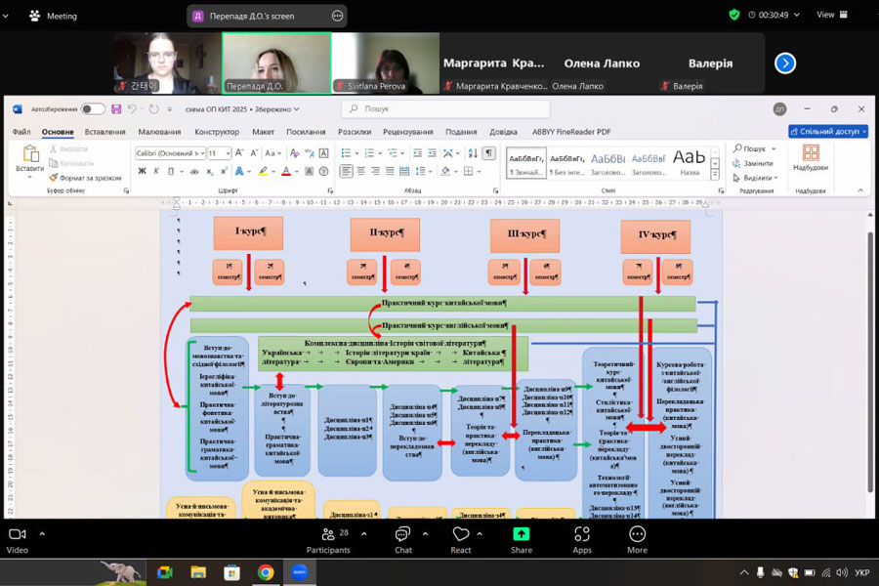Viewport: 879px width, 586px height.
Task: Switch to the Малювання tab
Action: (x=159, y=131)
